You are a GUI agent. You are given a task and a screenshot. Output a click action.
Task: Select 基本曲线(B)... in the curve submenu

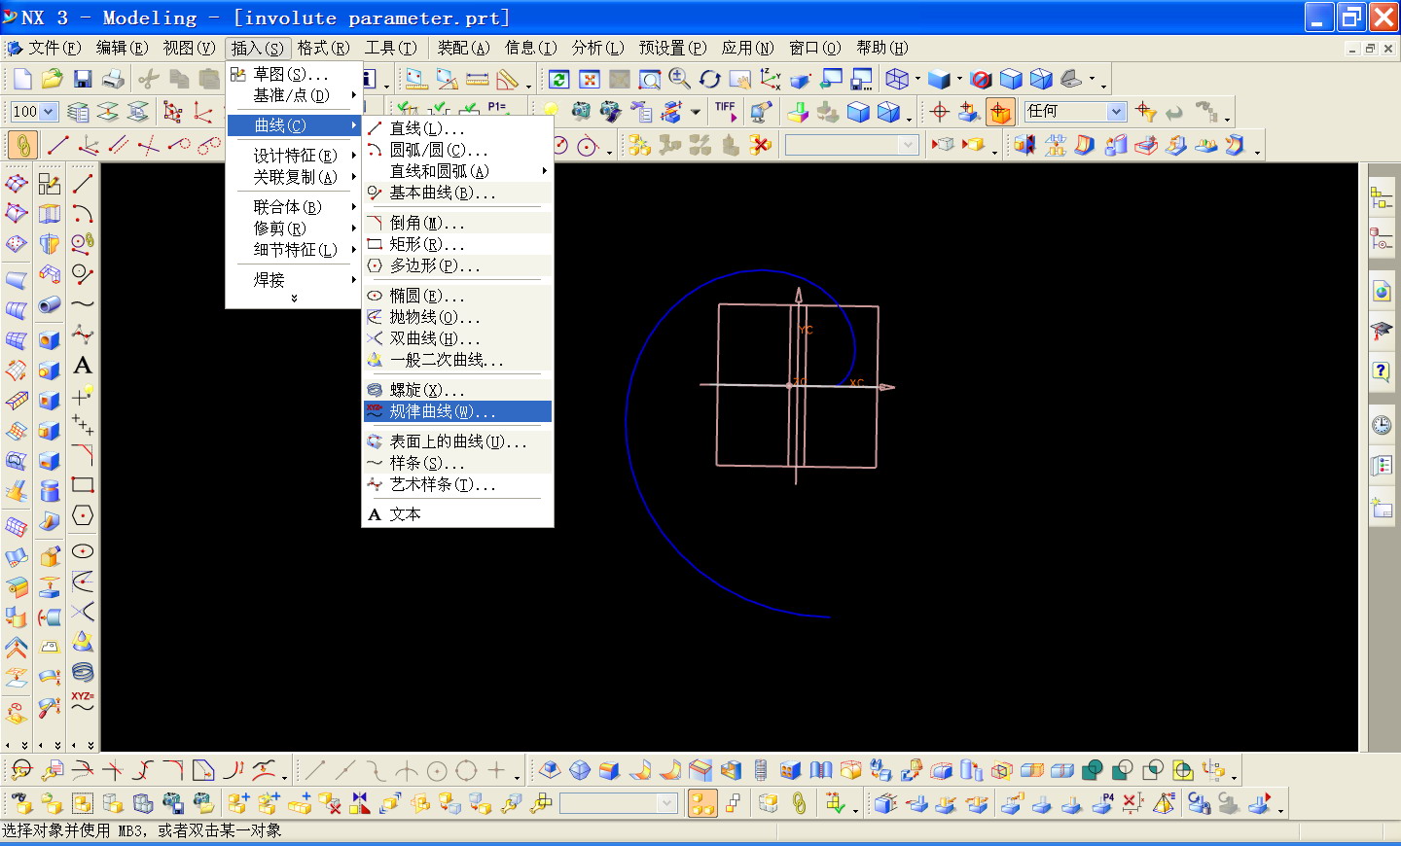457,193
